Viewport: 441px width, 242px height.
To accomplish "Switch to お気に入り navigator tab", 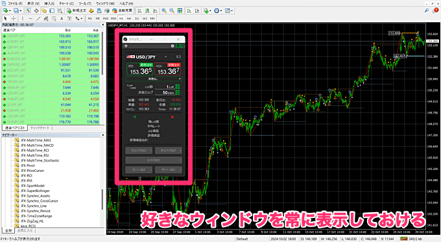I will point(25,230).
